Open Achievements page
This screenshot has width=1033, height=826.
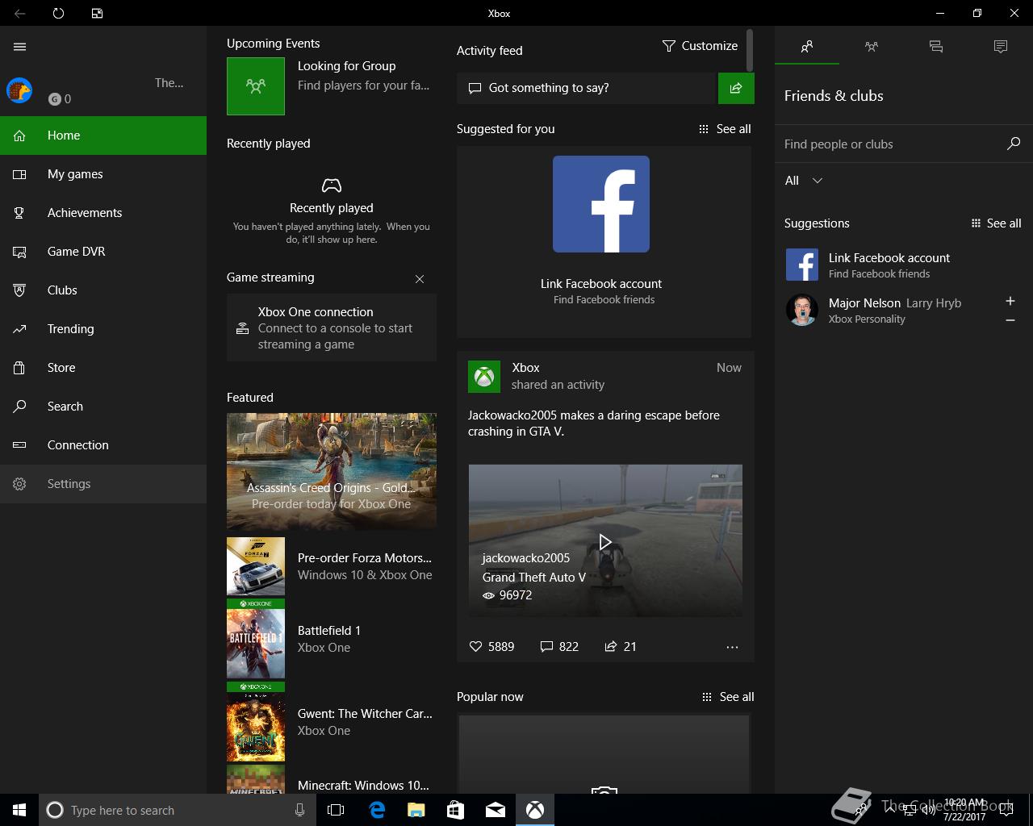[103, 213]
